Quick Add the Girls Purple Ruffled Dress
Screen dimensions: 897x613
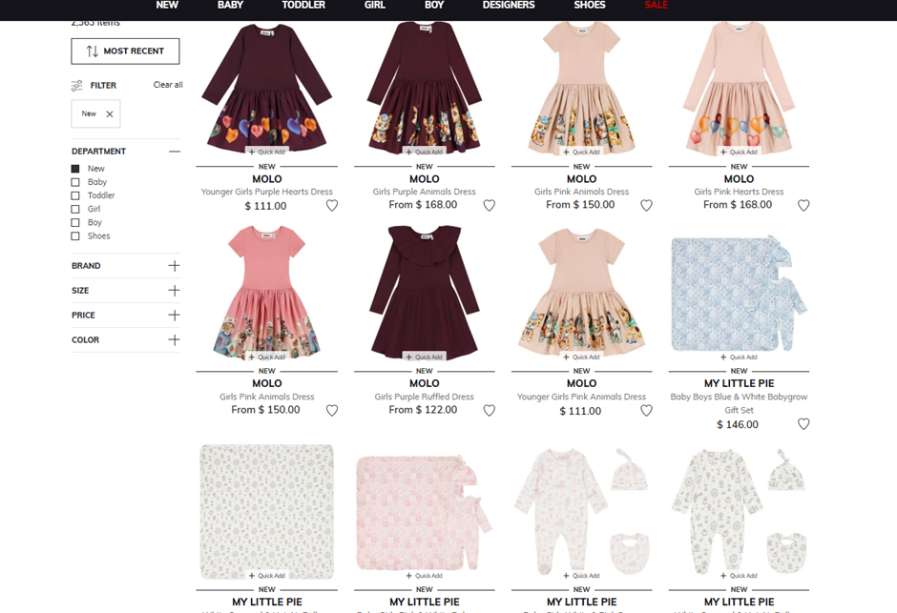[x=425, y=358]
